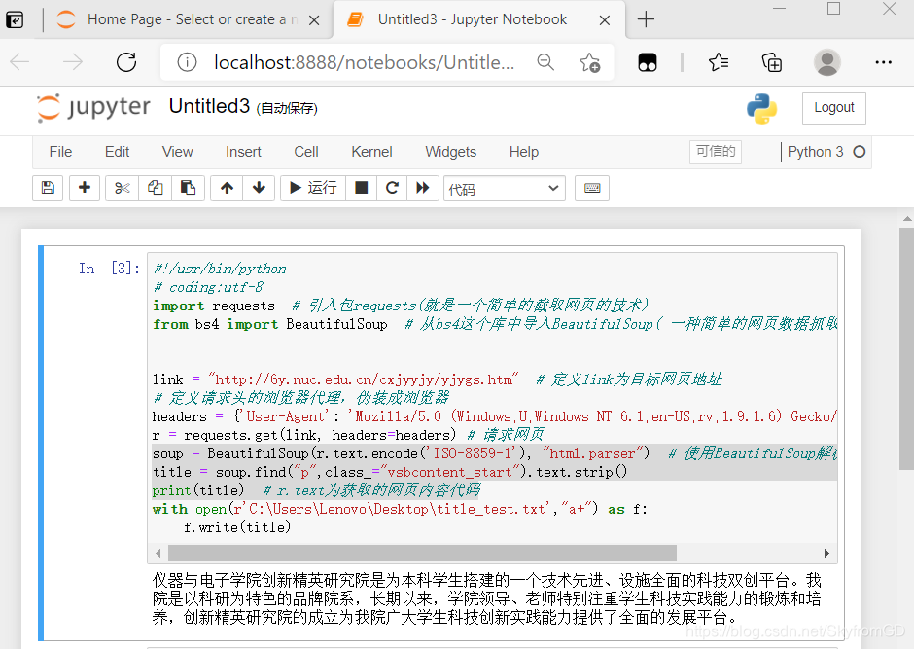Run the cell with 运行 button

(313, 188)
